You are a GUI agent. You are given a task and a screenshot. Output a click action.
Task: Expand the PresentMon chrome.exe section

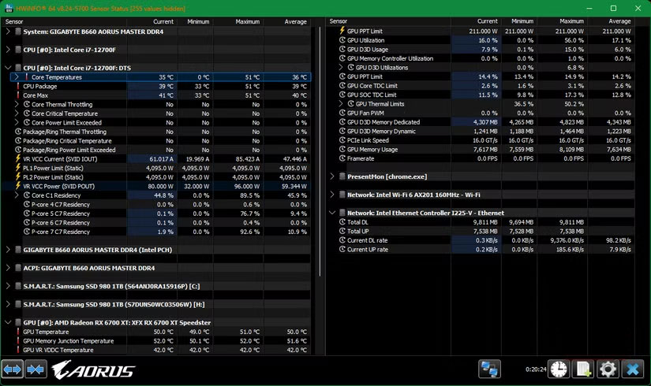click(x=332, y=176)
